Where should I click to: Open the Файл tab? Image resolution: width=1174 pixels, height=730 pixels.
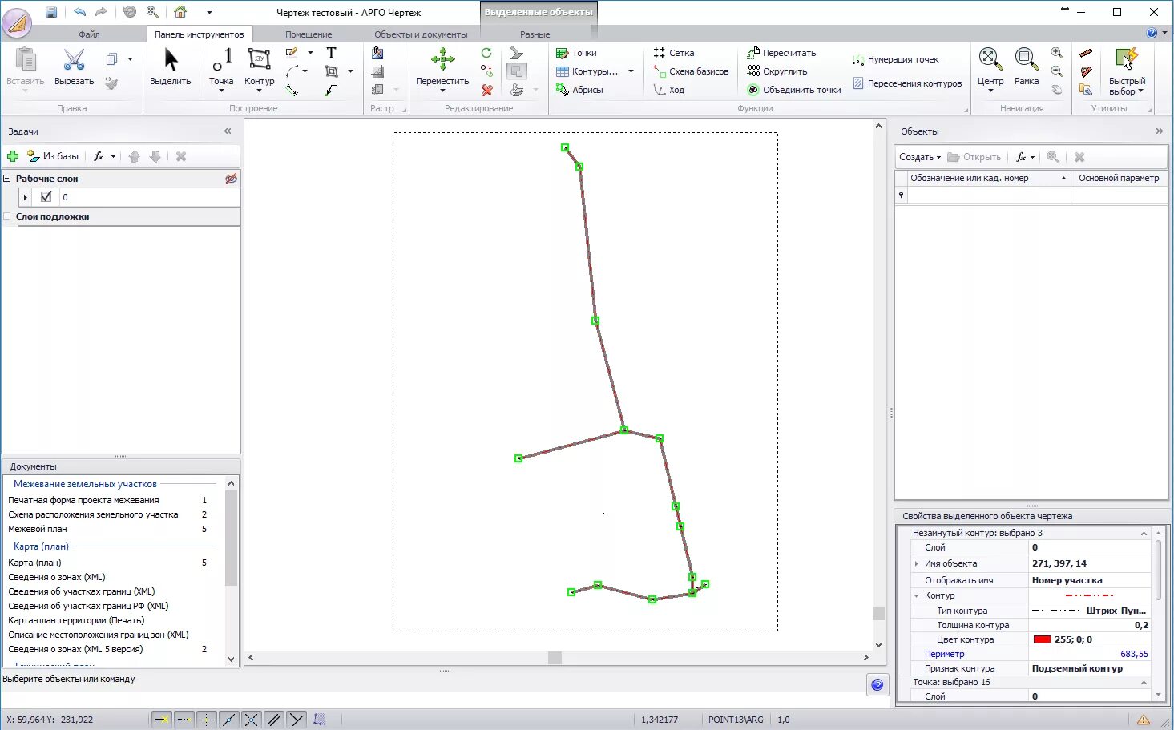point(89,34)
